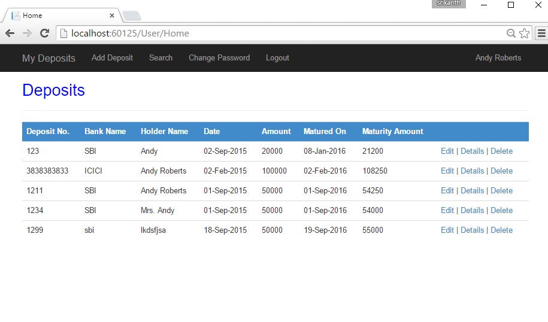Click the srikanth profile button
548x322 pixels.
[449, 4]
